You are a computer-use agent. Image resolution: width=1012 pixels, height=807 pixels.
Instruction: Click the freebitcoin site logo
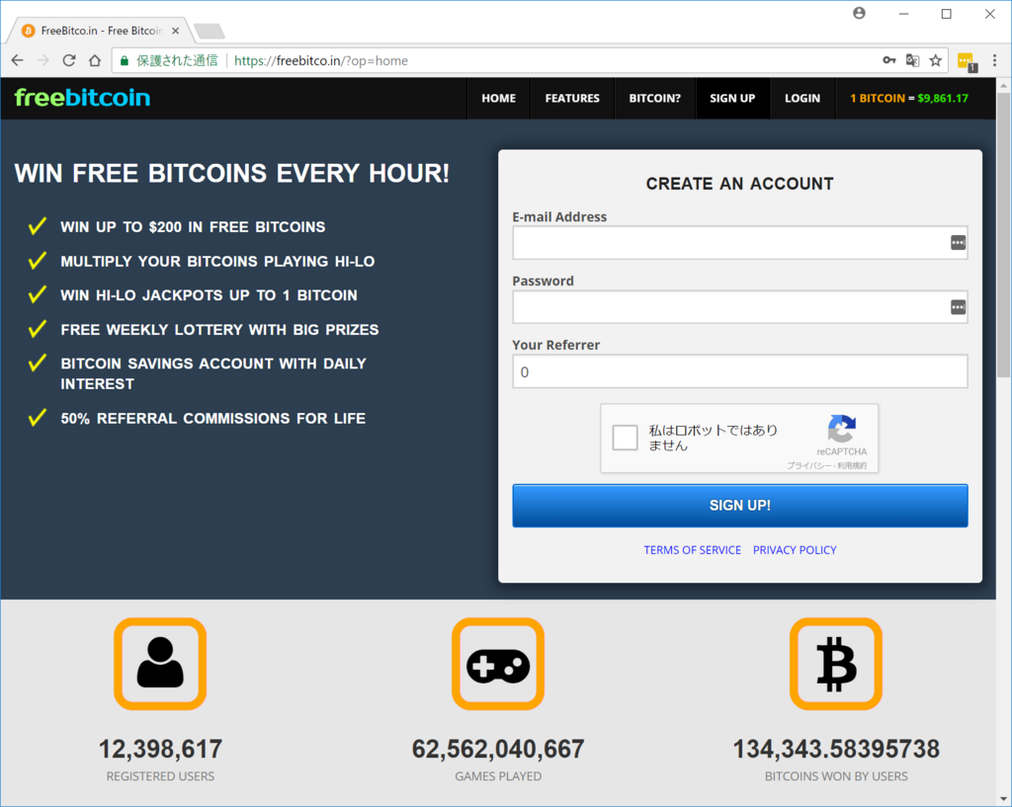(x=81, y=98)
